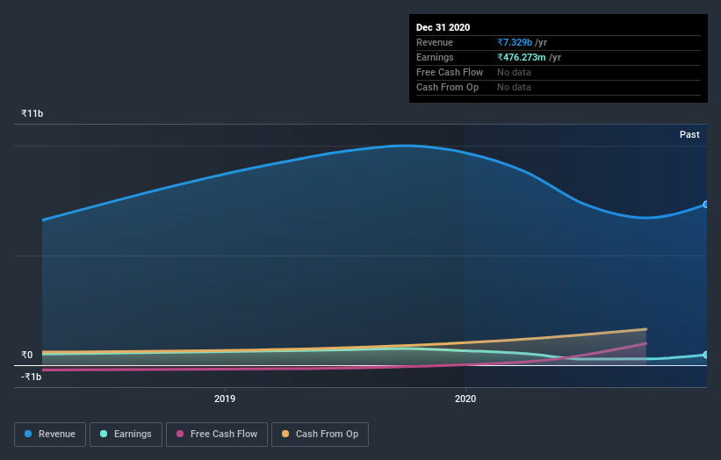
Task: Click the tooltip Revenue row label
Action: click(x=434, y=42)
